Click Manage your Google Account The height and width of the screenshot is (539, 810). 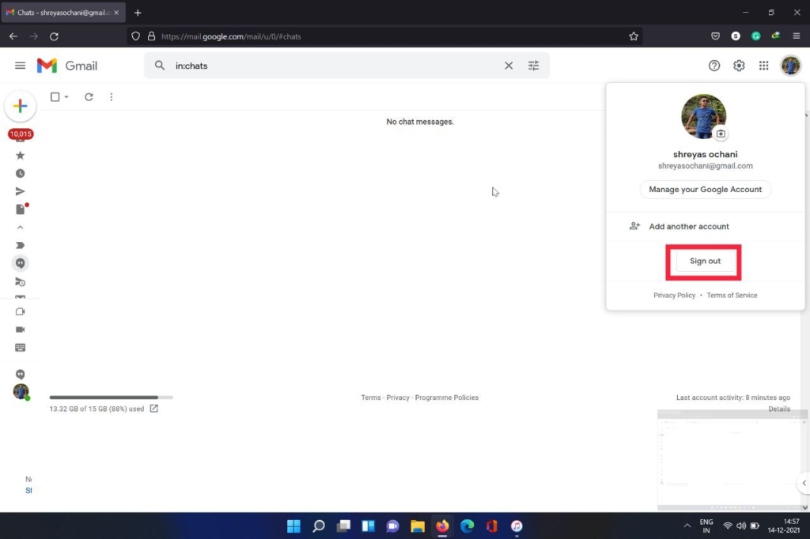tap(705, 190)
